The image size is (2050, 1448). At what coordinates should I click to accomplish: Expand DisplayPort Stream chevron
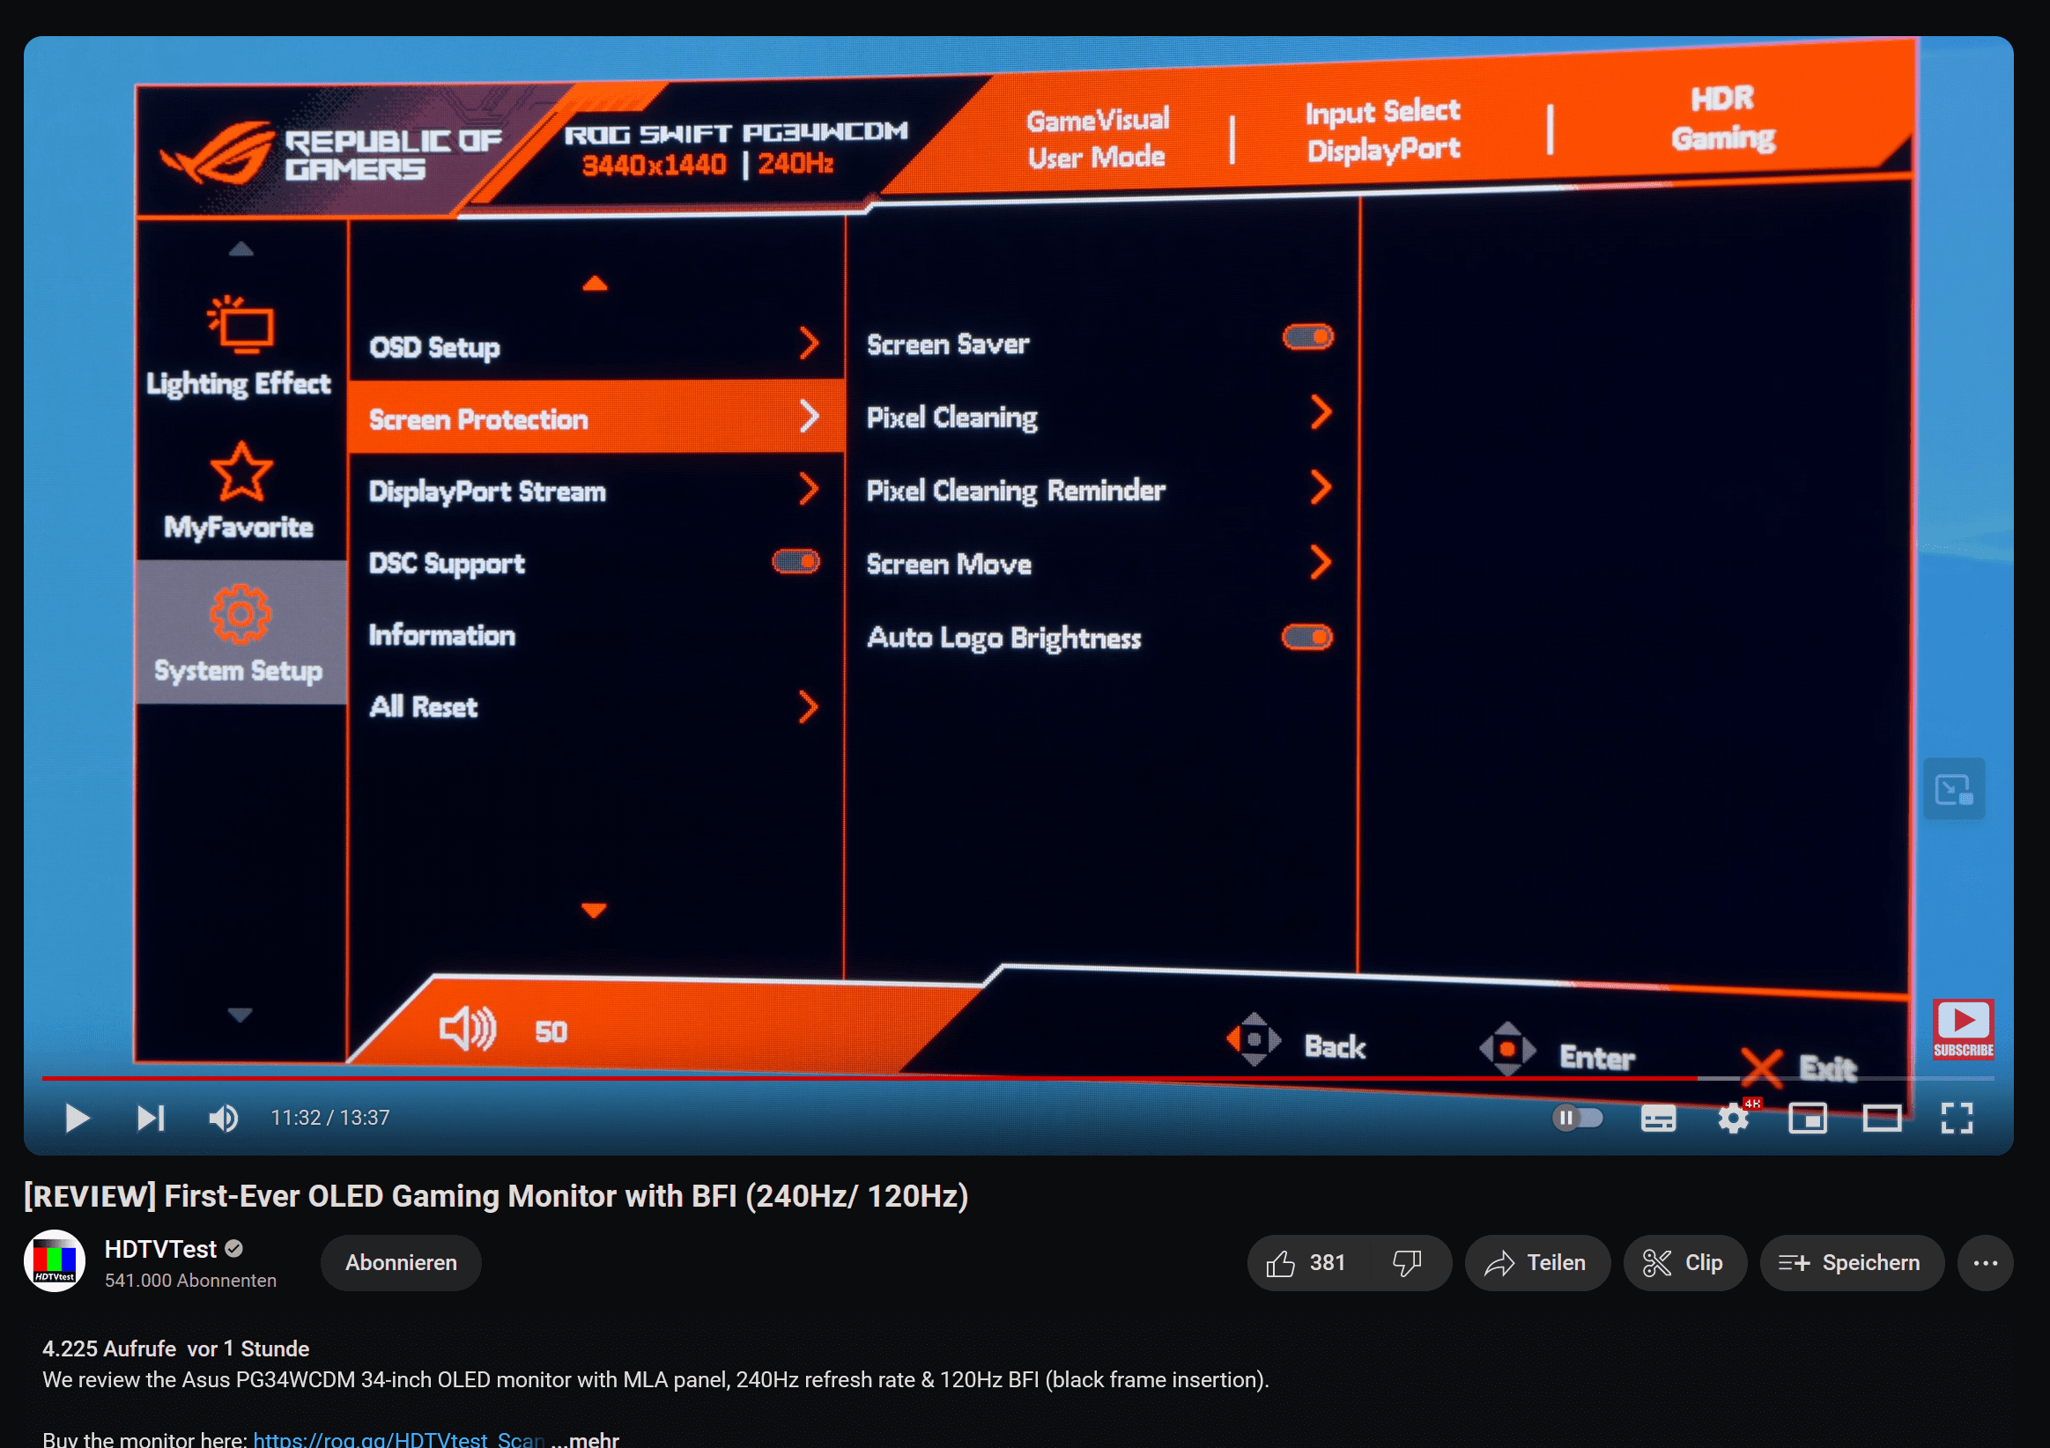coord(809,488)
